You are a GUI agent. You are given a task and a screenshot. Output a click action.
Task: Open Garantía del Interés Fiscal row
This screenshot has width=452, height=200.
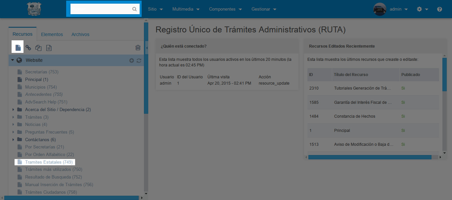coord(373,102)
